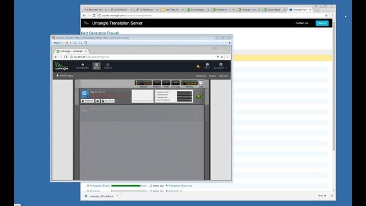
Task: Switch to the Get Untangle tab in Chrome
Action: [x=198, y=10]
